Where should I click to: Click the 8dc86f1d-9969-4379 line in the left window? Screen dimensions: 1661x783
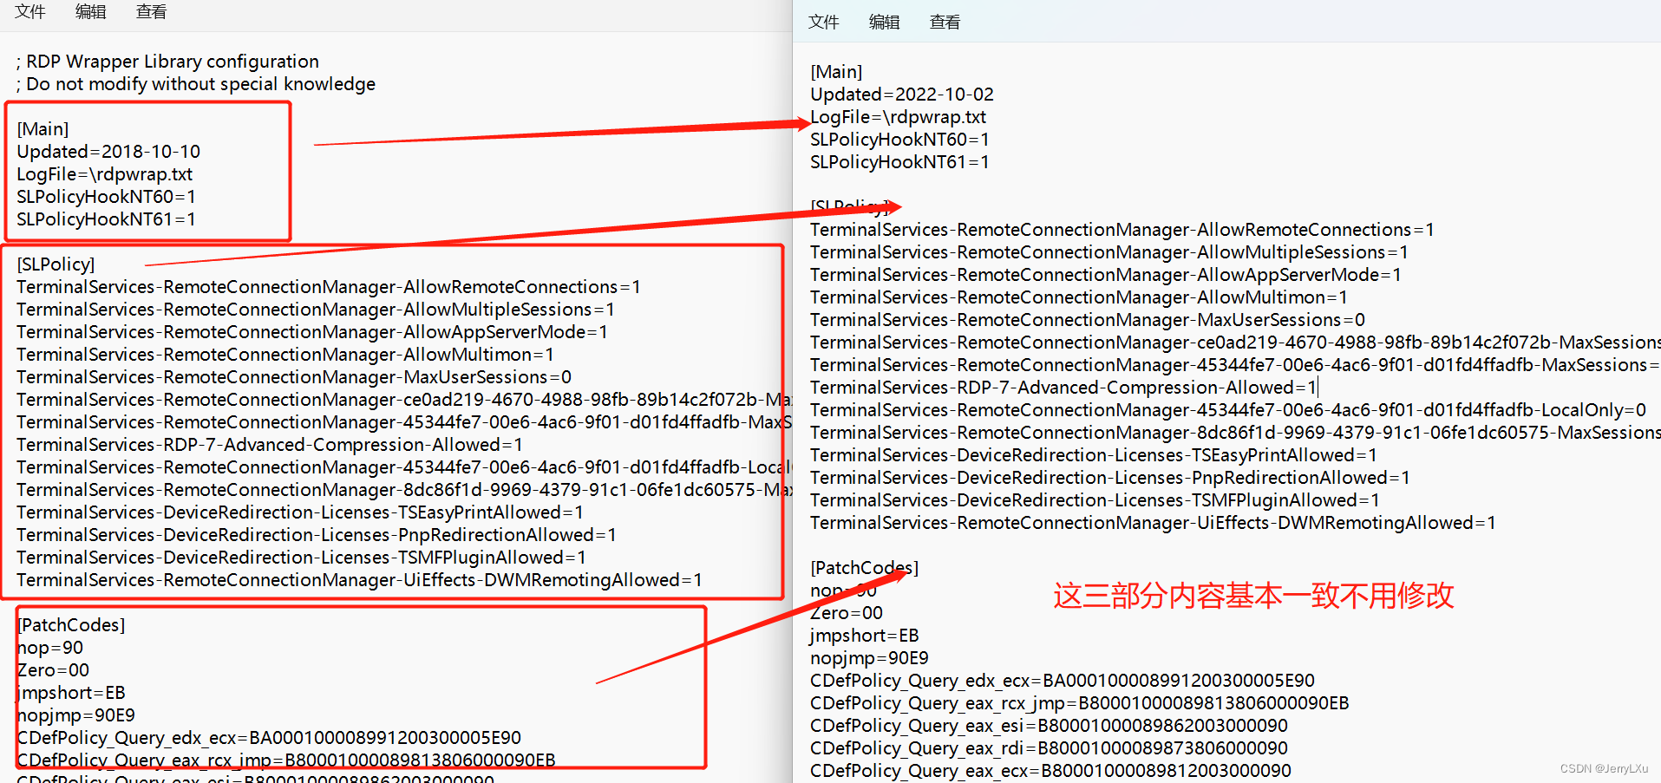point(403,490)
